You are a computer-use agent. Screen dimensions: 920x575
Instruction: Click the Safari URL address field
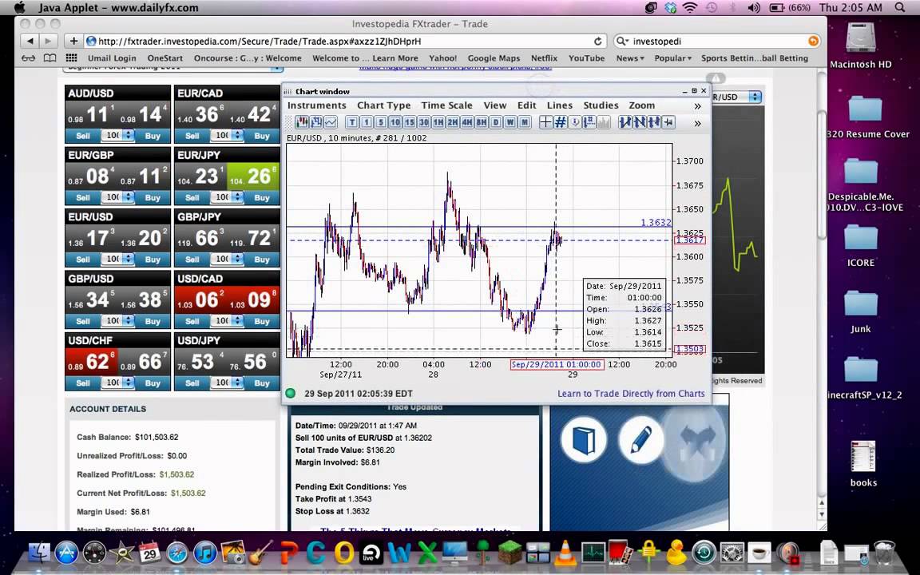pyautogui.click(x=343, y=41)
